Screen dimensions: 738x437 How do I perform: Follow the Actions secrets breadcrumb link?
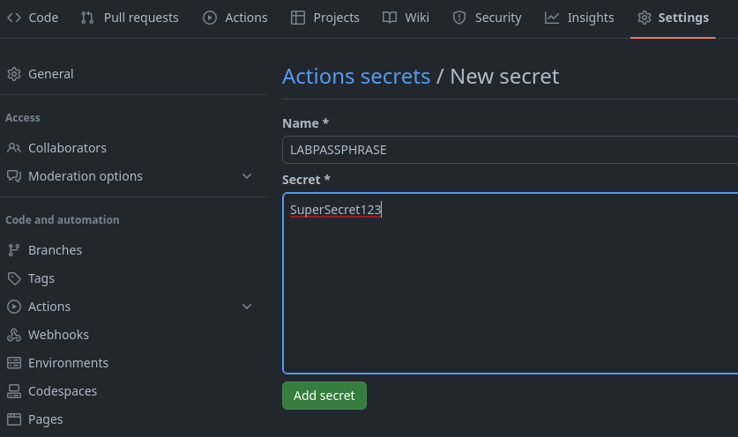(x=356, y=77)
